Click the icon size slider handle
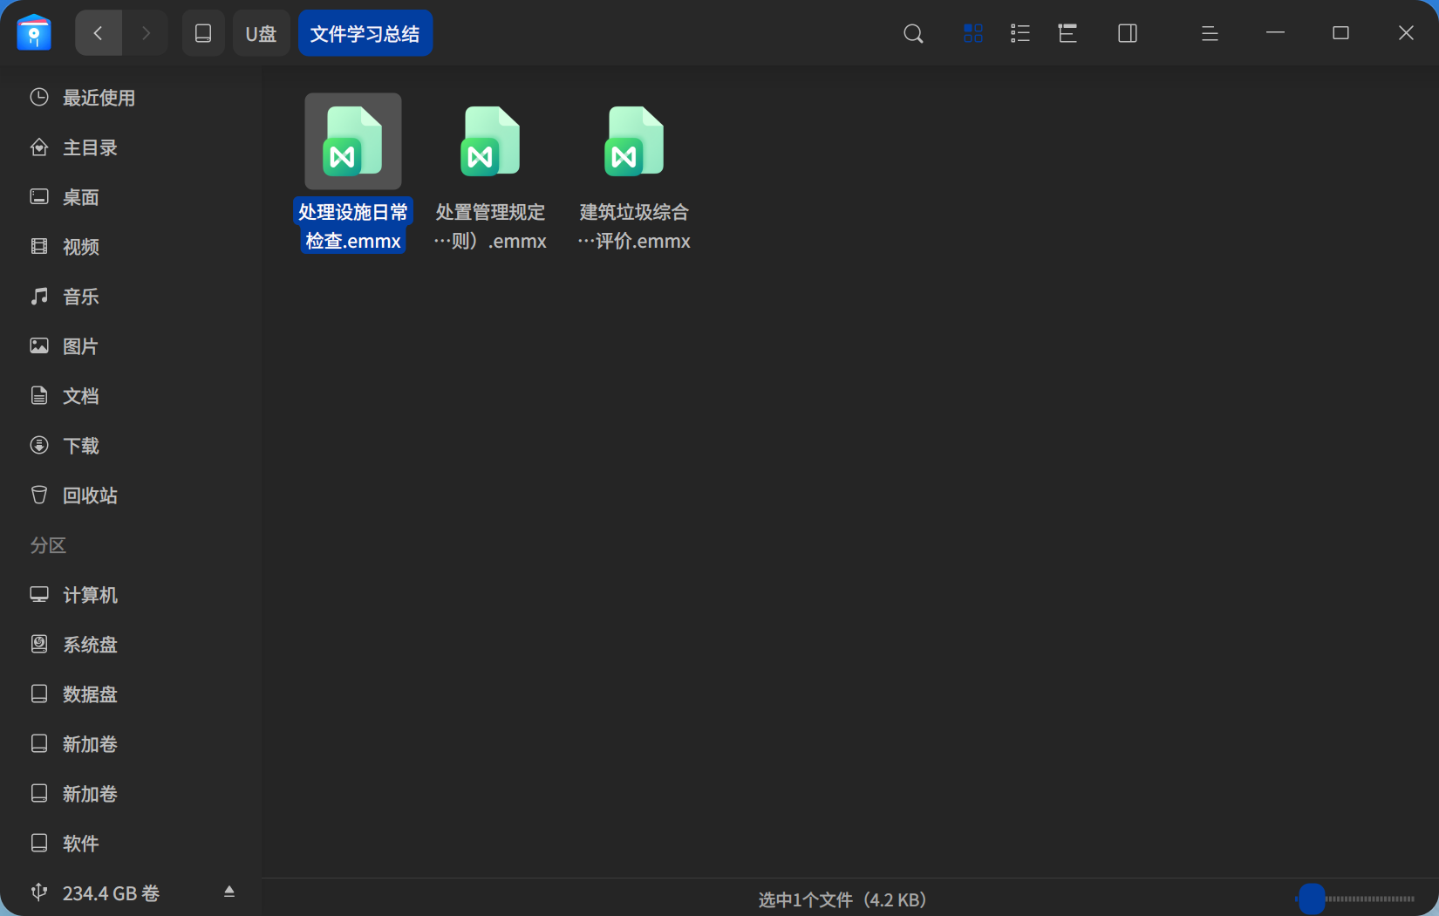This screenshot has height=916, width=1439. point(1312,899)
